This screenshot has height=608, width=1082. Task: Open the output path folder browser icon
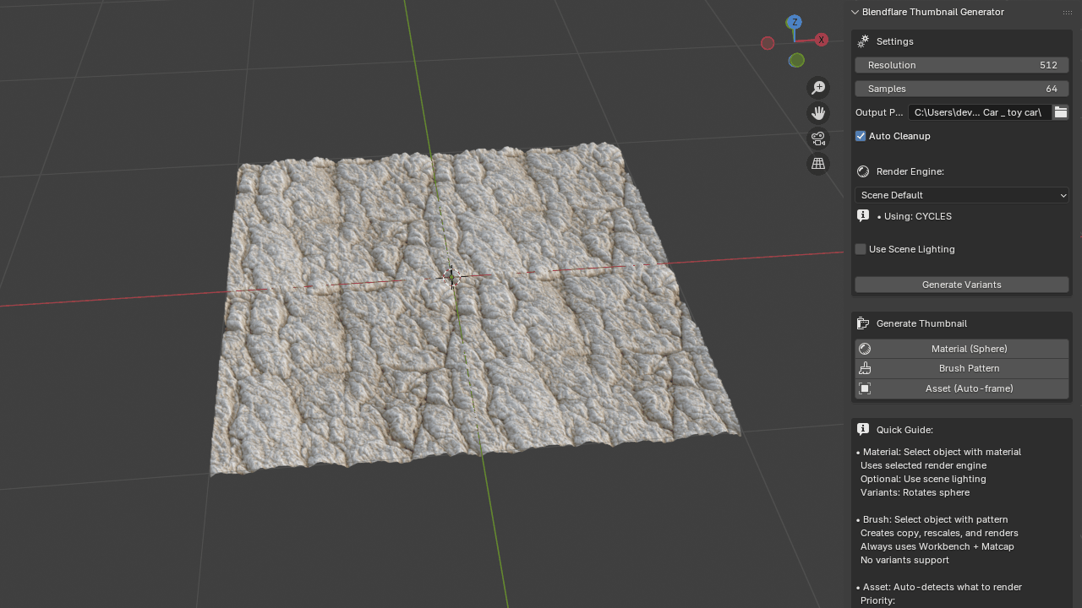pos(1060,111)
